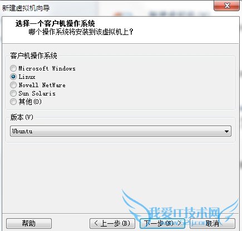Cancel the wizard with 取消
The height and width of the screenshot is (231, 242).
(x=213, y=223)
